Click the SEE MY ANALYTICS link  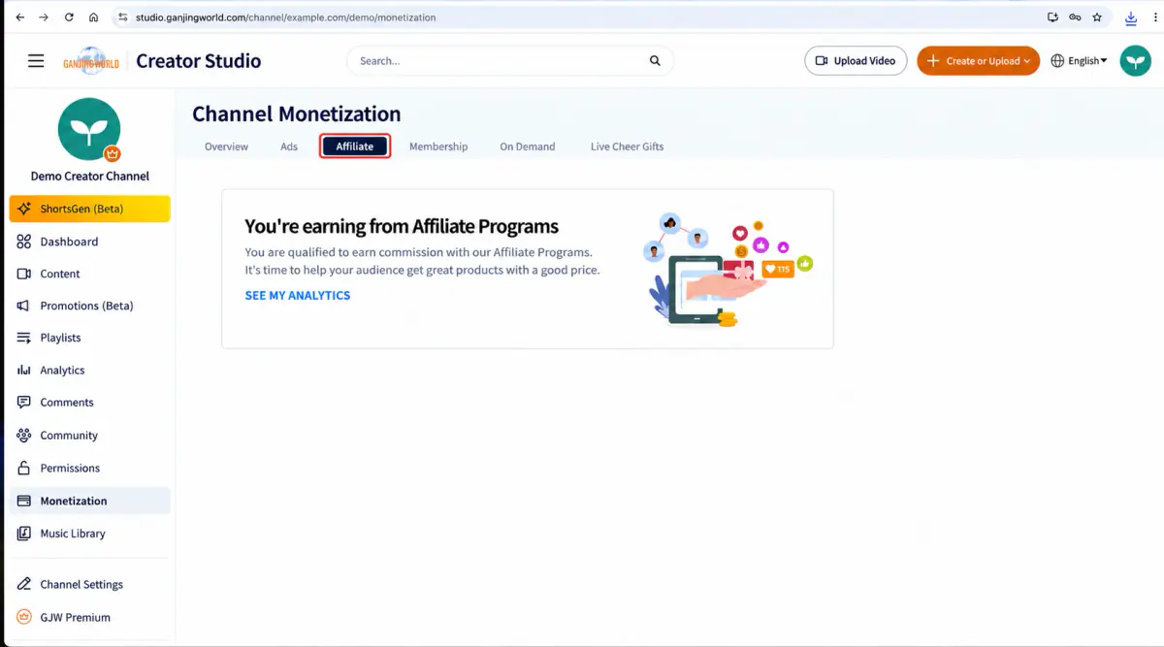coord(298,295)
